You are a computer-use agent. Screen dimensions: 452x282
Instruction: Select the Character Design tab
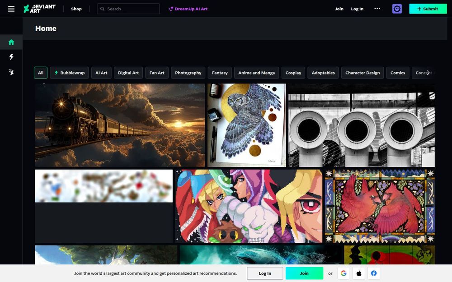[x=363, y=73]
